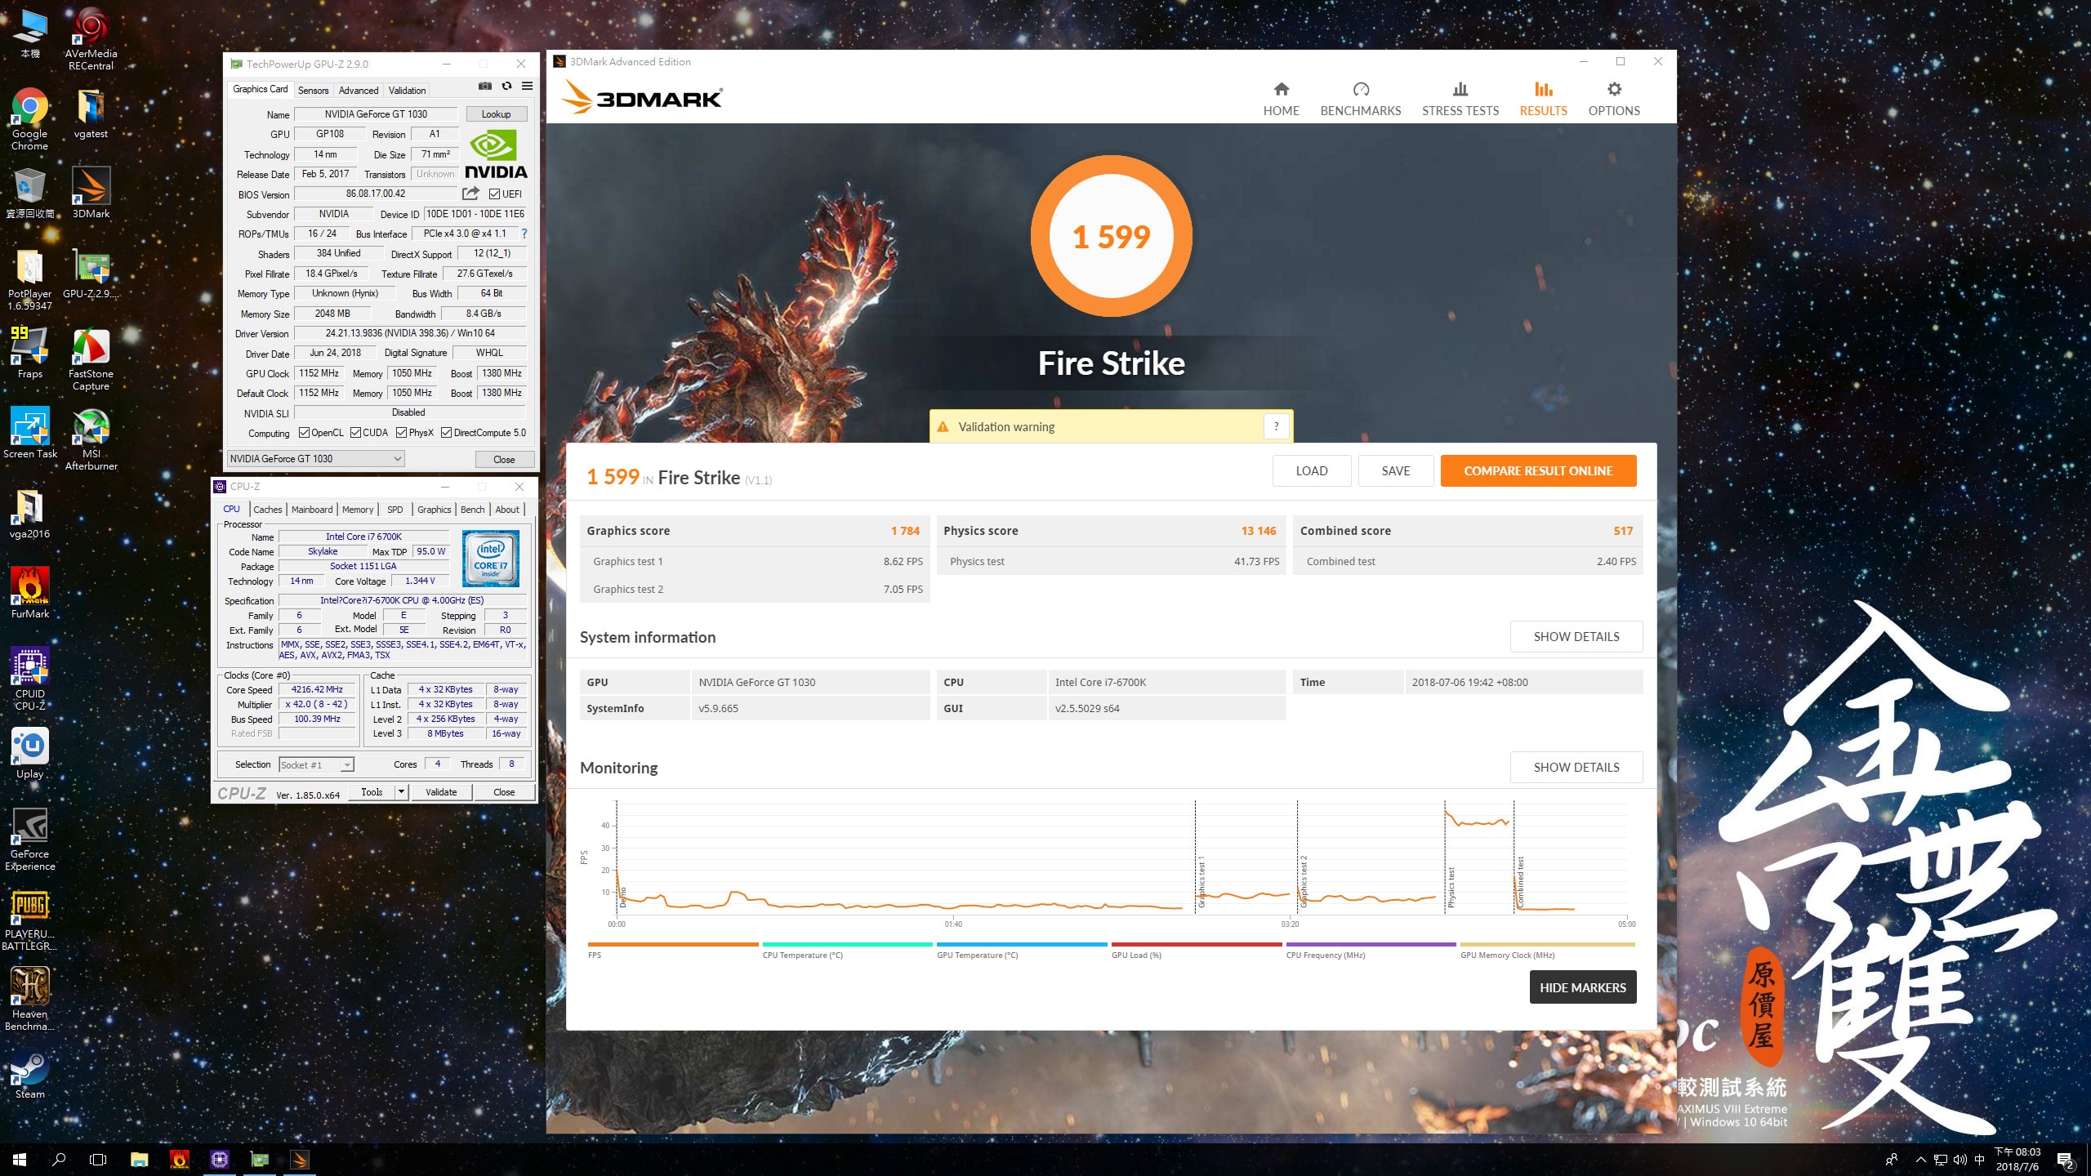The width and height of the screenshot is (2091, 1176).
Task: Toggle the UEFI checkbox in GPU-Z
Action: pyautogui.click(x=494, y=194)
